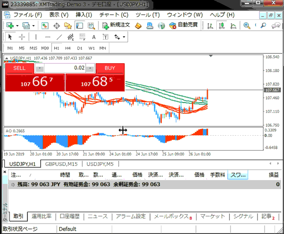Select the horizontal line drawing tool
Image resolution: width=284 pixels, height=234 pixels.
pyautogui.click(x=47, y=37)
